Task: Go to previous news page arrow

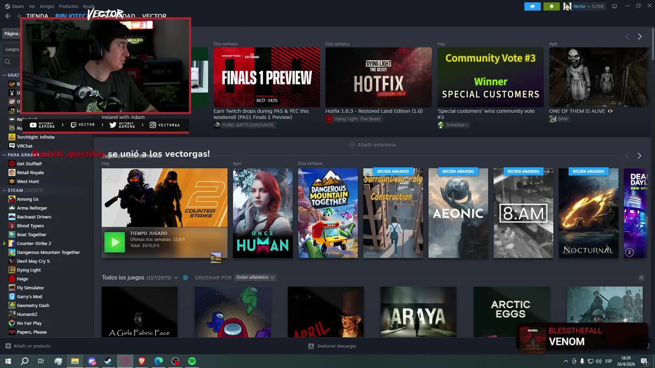Action: [627, 36]
